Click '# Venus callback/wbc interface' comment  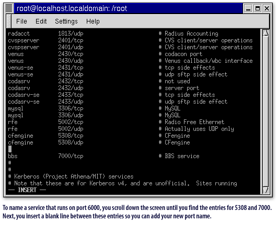[205, 61]
